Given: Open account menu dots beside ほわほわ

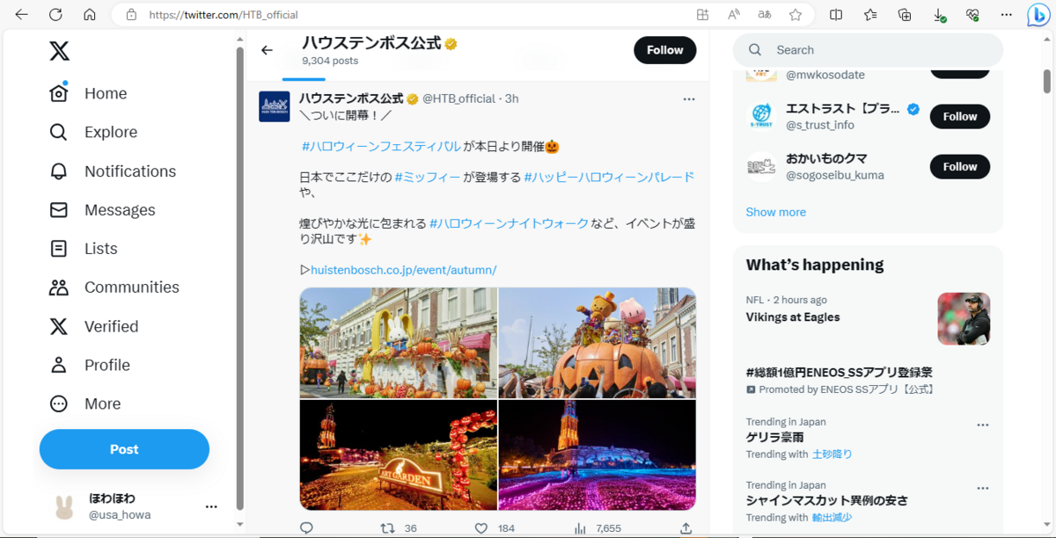Looking at the screenshot, I should (211, 506).
